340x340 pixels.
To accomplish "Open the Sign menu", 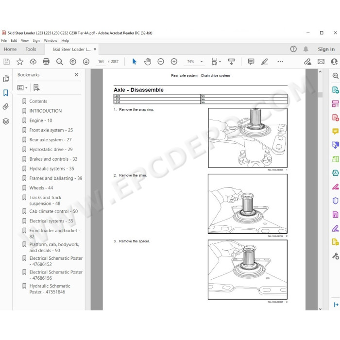I will click(x=36, y=40).
